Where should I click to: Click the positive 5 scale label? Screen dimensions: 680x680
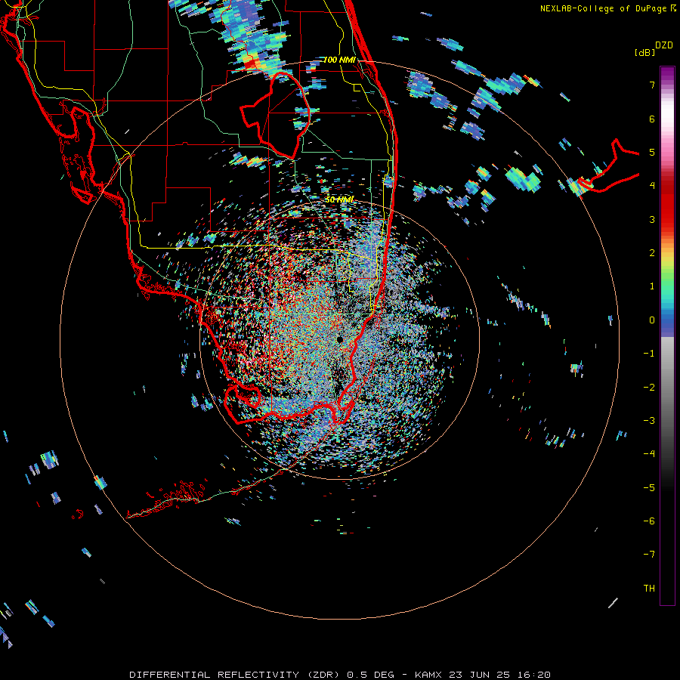tap(652, 152)
